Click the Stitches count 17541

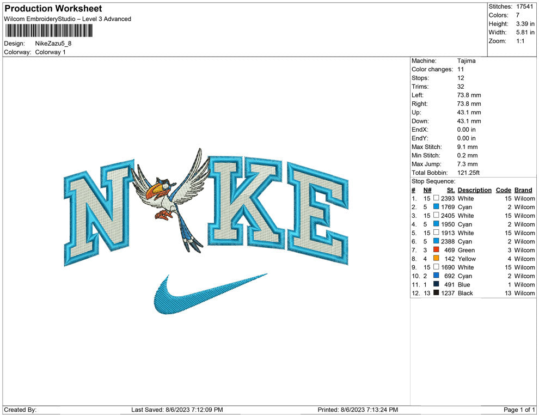tap(524, 7)
